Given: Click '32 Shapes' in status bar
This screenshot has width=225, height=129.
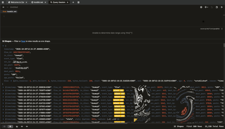Looking at the screenshot, I should (x=179, y=126).
